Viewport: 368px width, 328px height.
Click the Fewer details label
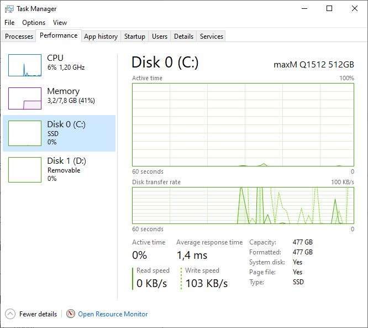pyautogui.click(x=38, y=314)
